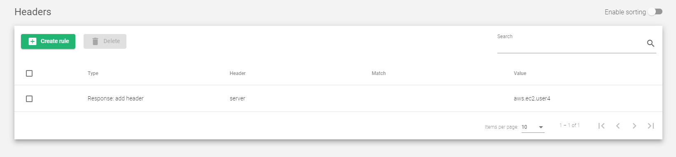Image resolution: width=676 pixels, height=157 pixels.
Task: Click the plus icon on Create rule
Action: pos(33,41)
